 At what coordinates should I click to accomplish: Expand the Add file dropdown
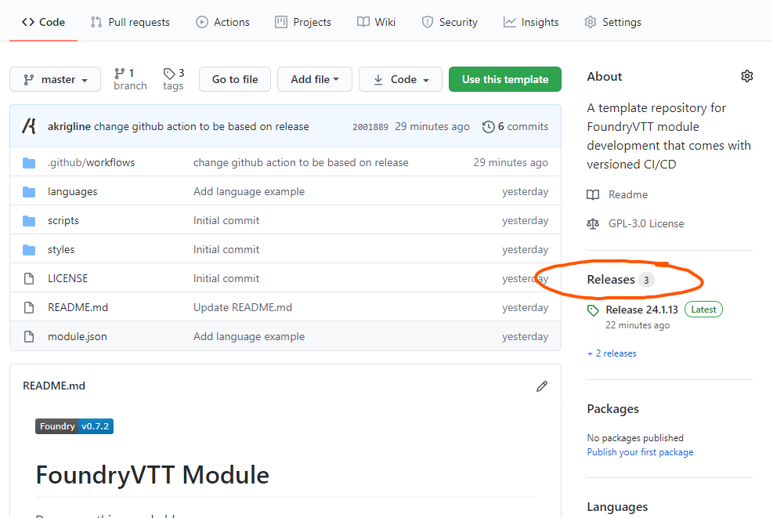click(x=315, y=79)
